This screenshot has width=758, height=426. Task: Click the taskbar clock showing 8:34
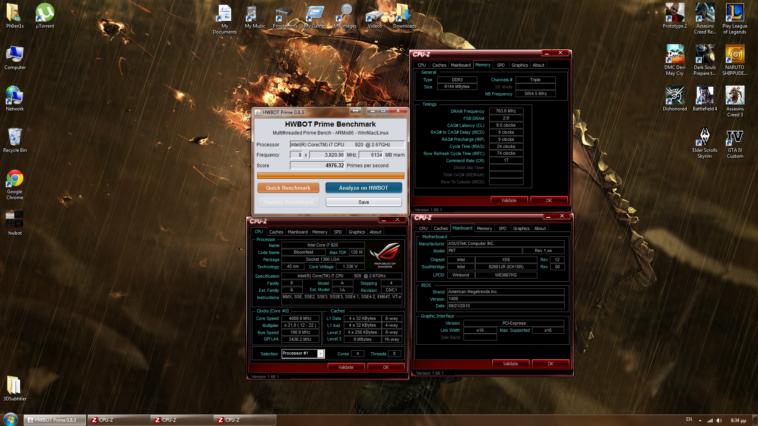click(x=738, y=420)
